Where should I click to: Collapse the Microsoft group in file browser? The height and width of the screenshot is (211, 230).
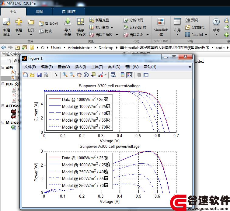click(x=3, y=122)
